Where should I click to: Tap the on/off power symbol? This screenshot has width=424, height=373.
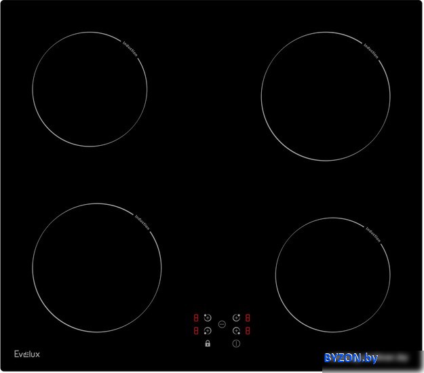pos(236,344)
